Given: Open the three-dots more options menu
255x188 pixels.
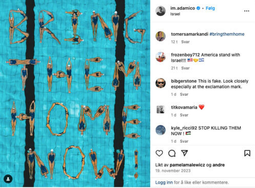Looking at the screenshot, I should 247,11.
